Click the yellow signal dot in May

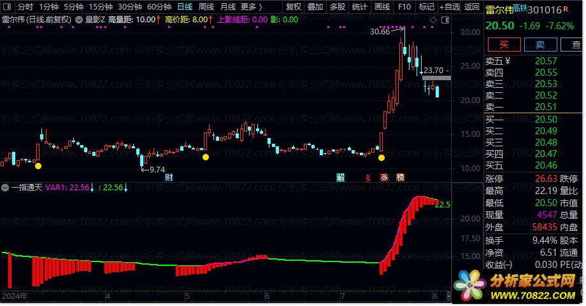[206, 157]
